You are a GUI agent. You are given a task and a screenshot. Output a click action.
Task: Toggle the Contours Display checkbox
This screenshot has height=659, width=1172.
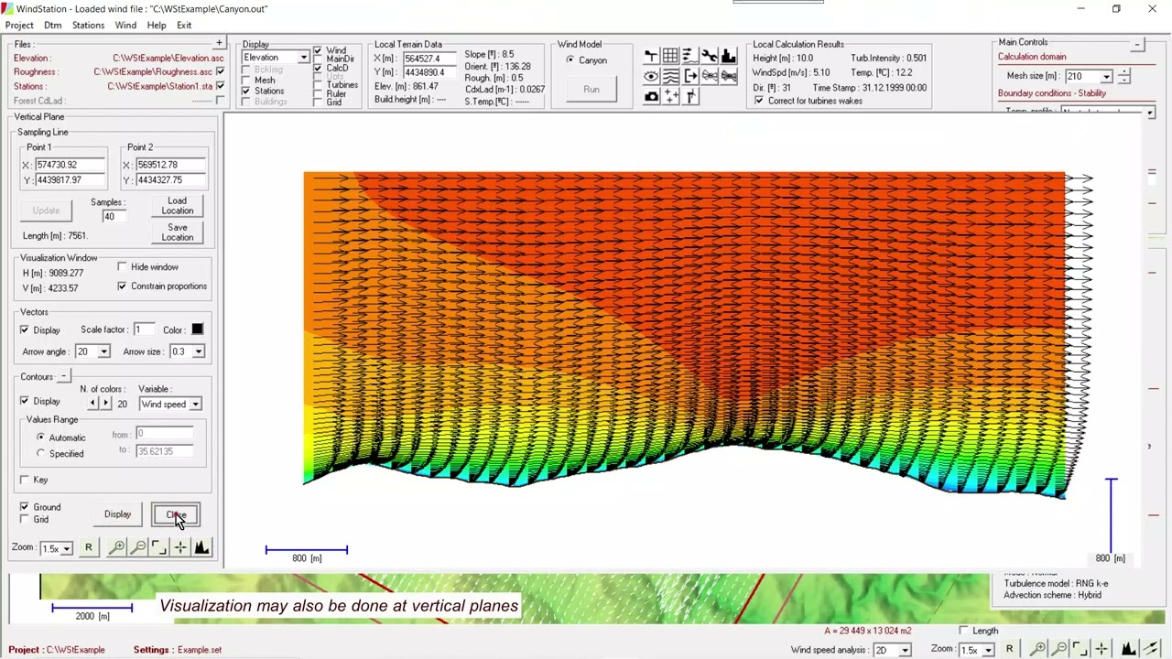pos(25,401)
